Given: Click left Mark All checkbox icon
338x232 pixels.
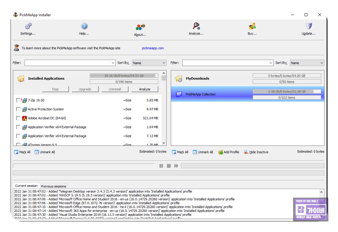Looking at the screenshot, I should point(16,152).
